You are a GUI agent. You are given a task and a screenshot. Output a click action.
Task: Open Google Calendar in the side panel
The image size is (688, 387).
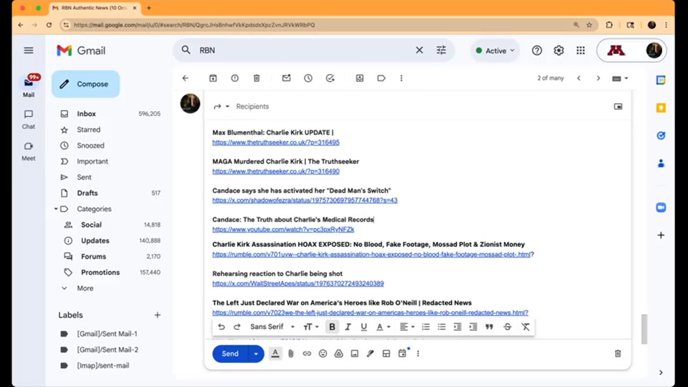point(661,80)
